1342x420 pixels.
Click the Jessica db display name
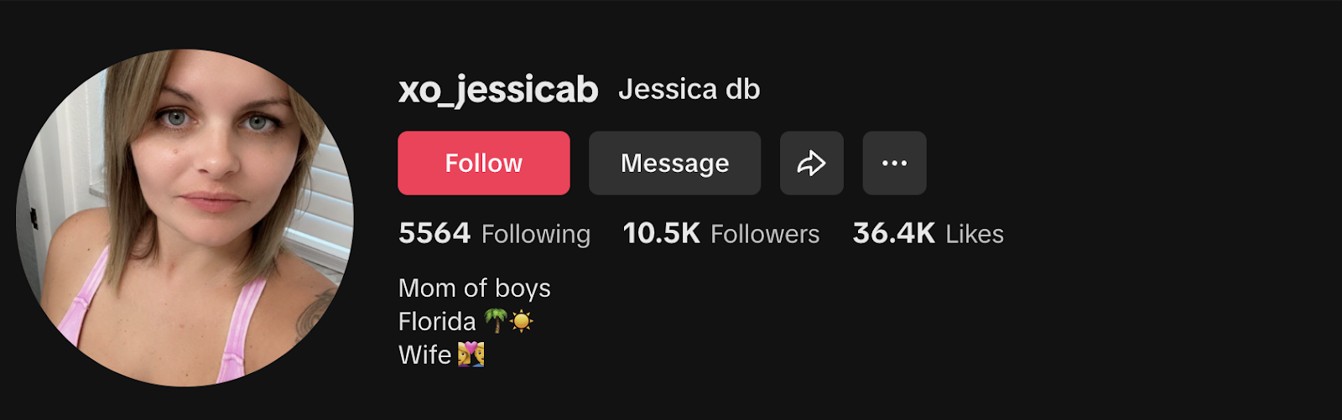click(x=689, y=89)
